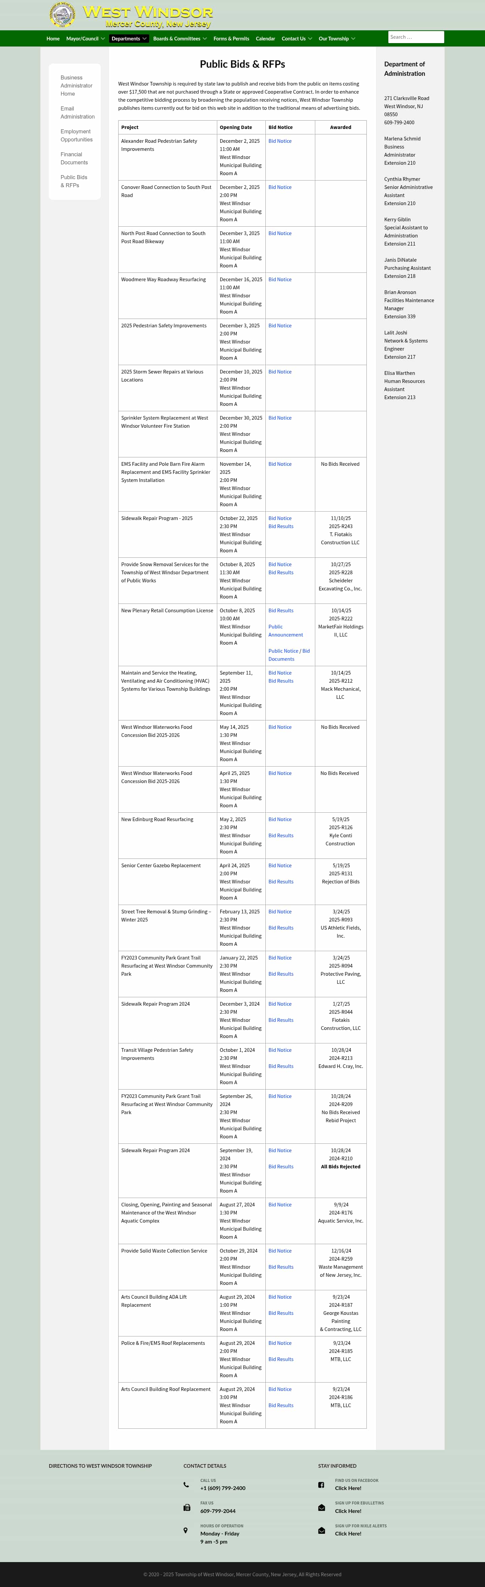This screenshot has width=485, height=1587.
Task: Click Here link for Find Us on Facebook
Action: (x=348, y=1488)
